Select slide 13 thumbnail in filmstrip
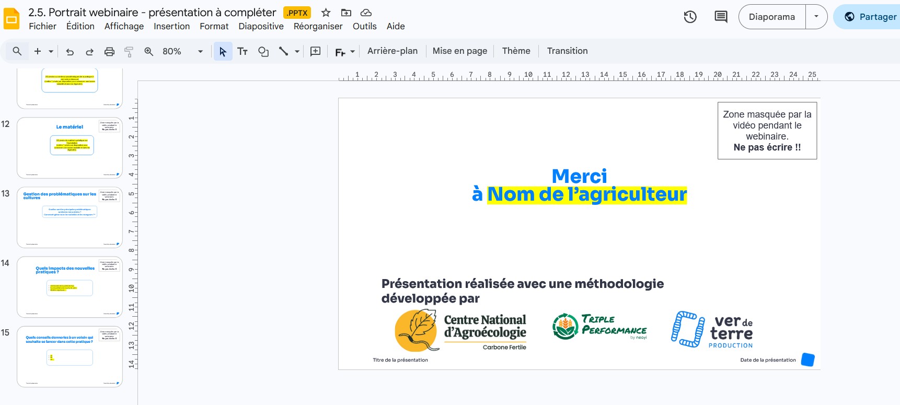The image size is (900, 405). (70, 217)
